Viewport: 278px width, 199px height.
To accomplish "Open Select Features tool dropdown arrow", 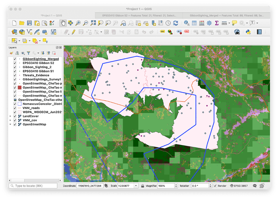I will (19, 41).
